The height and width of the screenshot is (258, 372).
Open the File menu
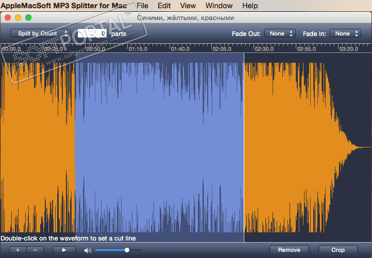(x=142, y=6)
